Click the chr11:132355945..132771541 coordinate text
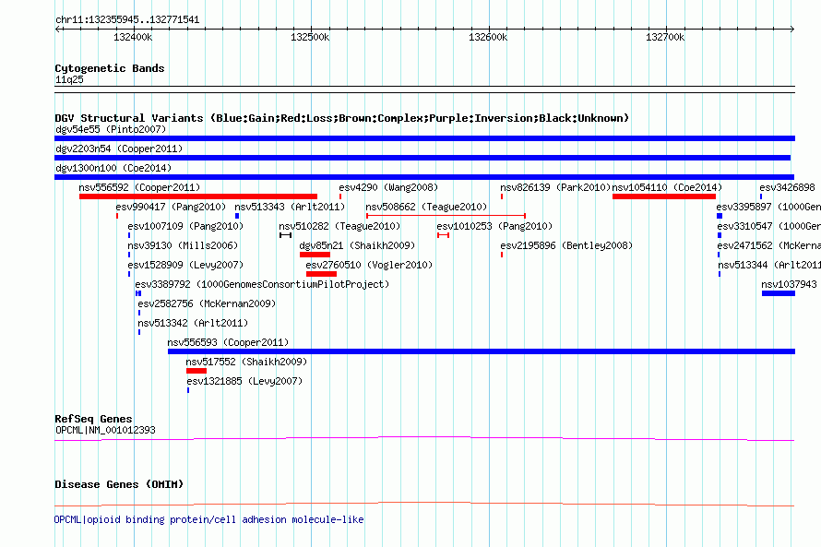Image resolution: width=821 pixels, height=547 pixels. click(127, 20)
